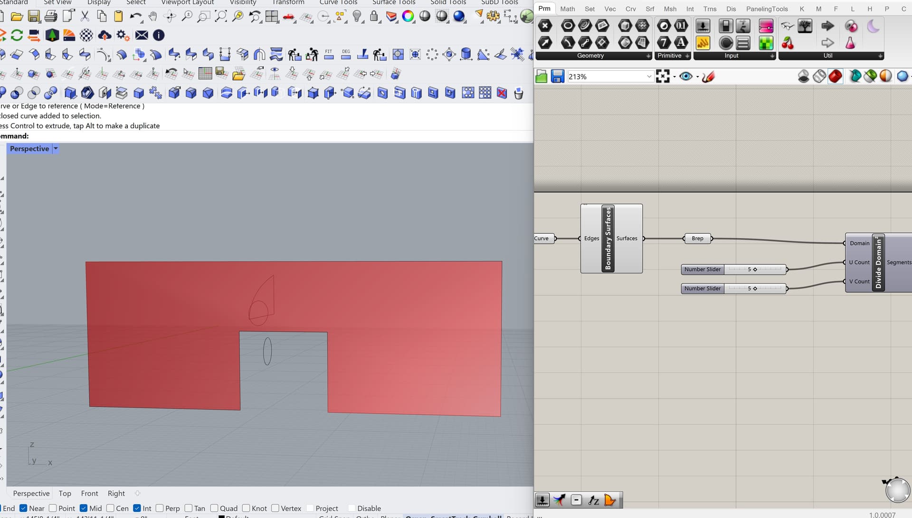Check the Project osnap option
The image size is (912, 518).
[311, 508]
